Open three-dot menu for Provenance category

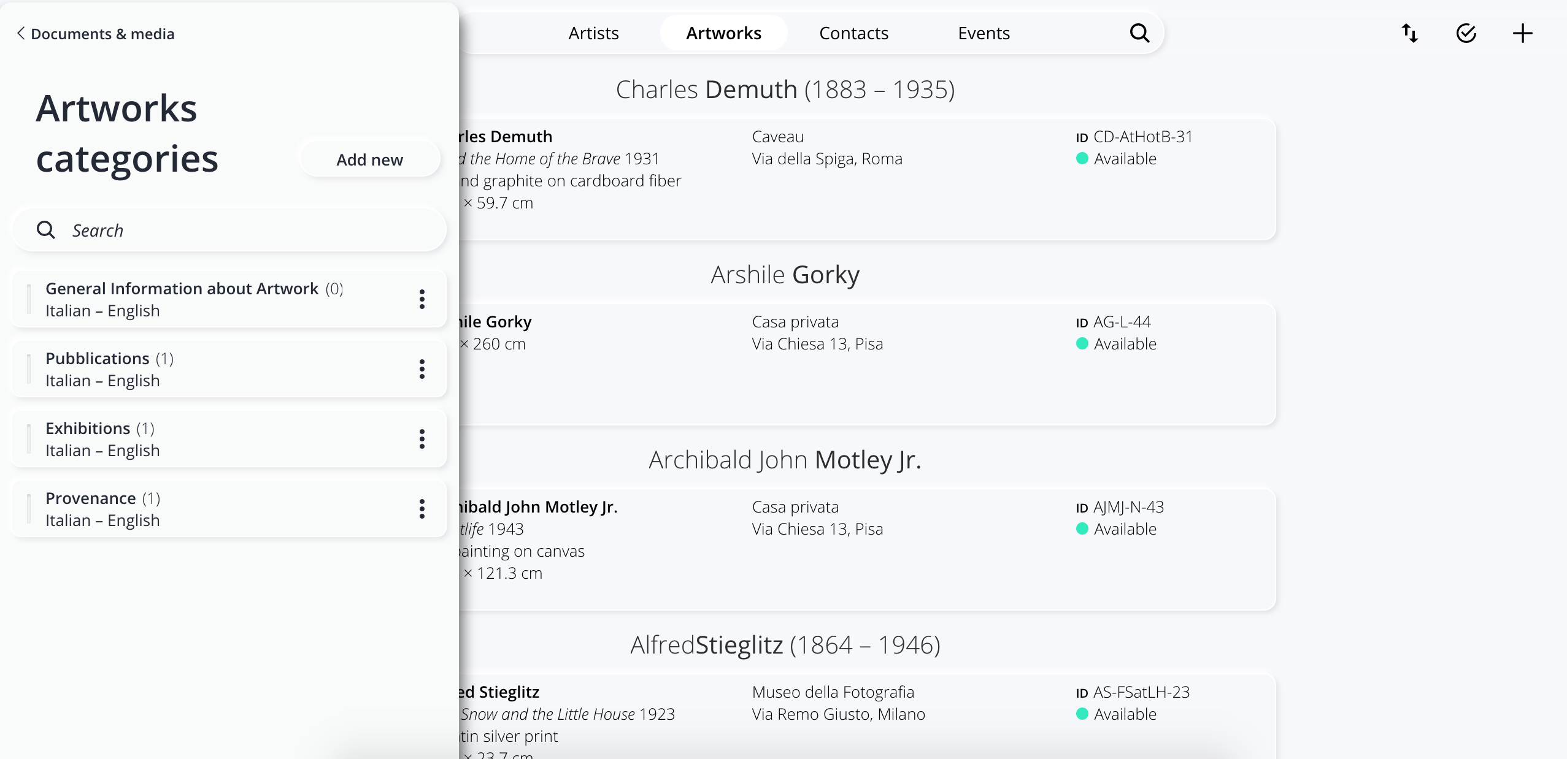(422, 509)
